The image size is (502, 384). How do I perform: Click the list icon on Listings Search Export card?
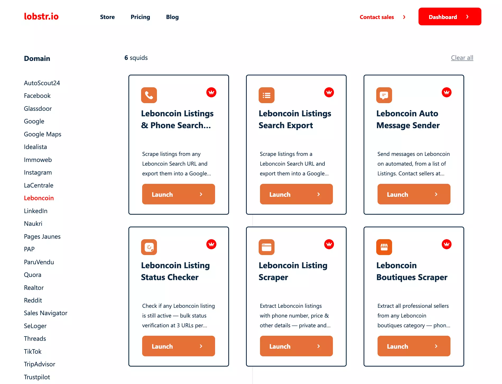click(x=267, y=95)
